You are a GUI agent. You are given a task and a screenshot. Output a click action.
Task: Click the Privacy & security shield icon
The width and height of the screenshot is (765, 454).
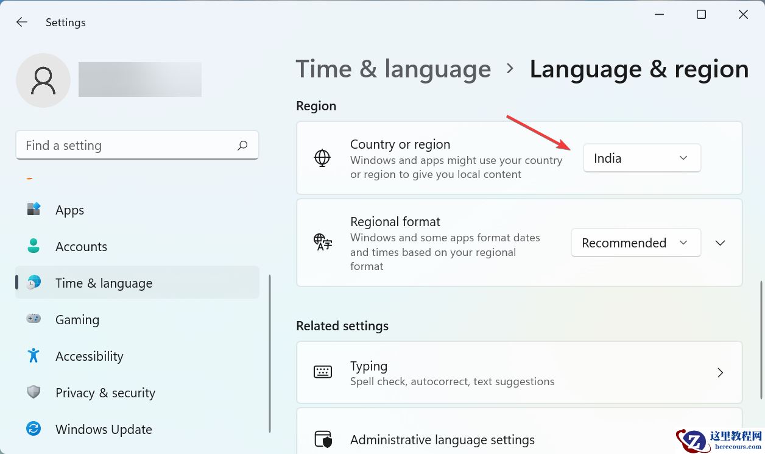(33, 392)
